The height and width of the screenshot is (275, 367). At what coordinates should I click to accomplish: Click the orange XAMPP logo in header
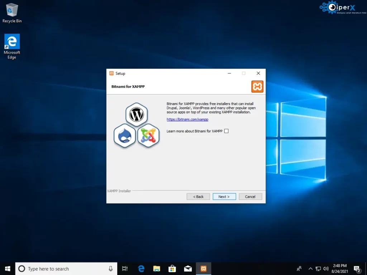pyautogui.click(x=257, y=87)
